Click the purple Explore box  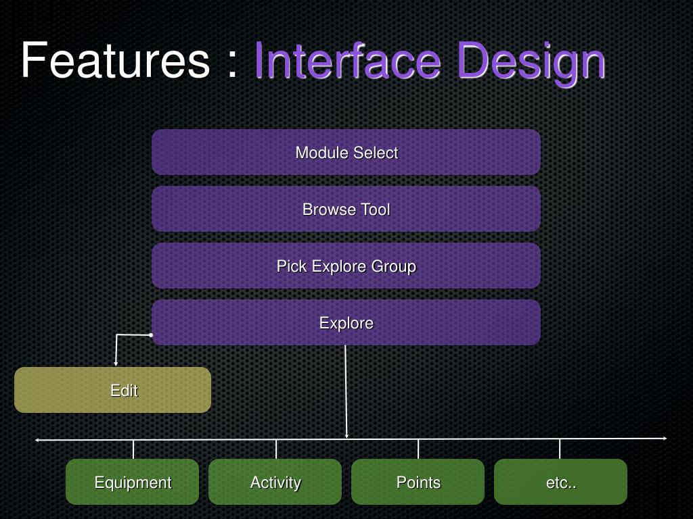coord(346,322)
